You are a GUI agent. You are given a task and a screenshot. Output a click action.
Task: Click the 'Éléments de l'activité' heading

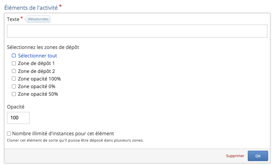(31, 7)
